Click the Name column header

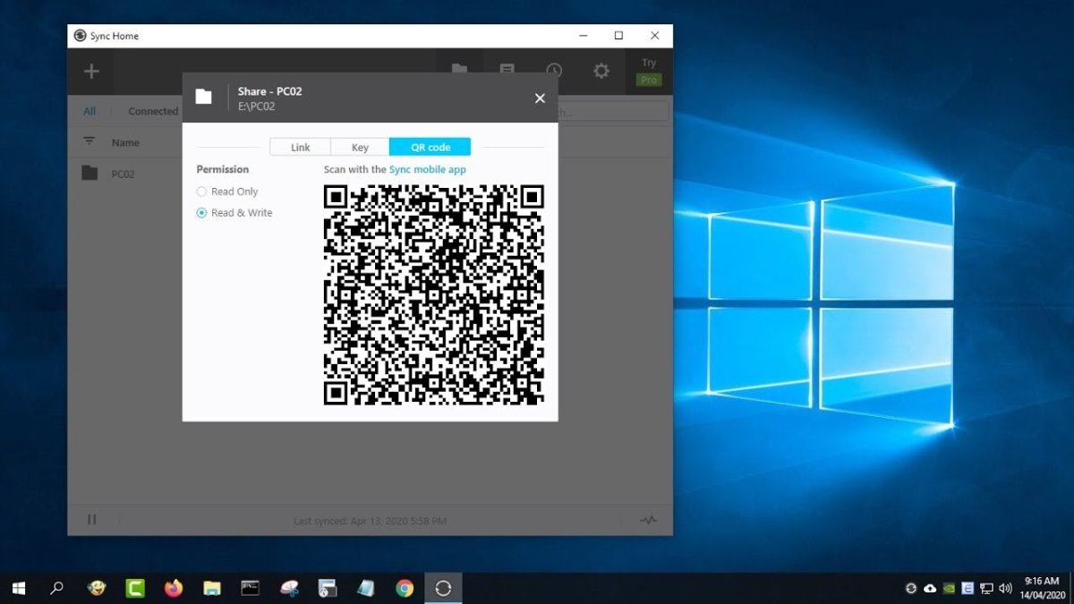pos(125,142)
